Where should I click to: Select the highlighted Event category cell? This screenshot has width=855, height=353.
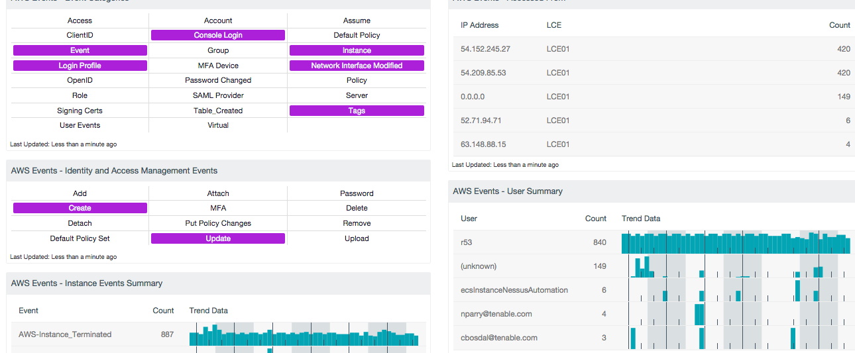point(80,50)
